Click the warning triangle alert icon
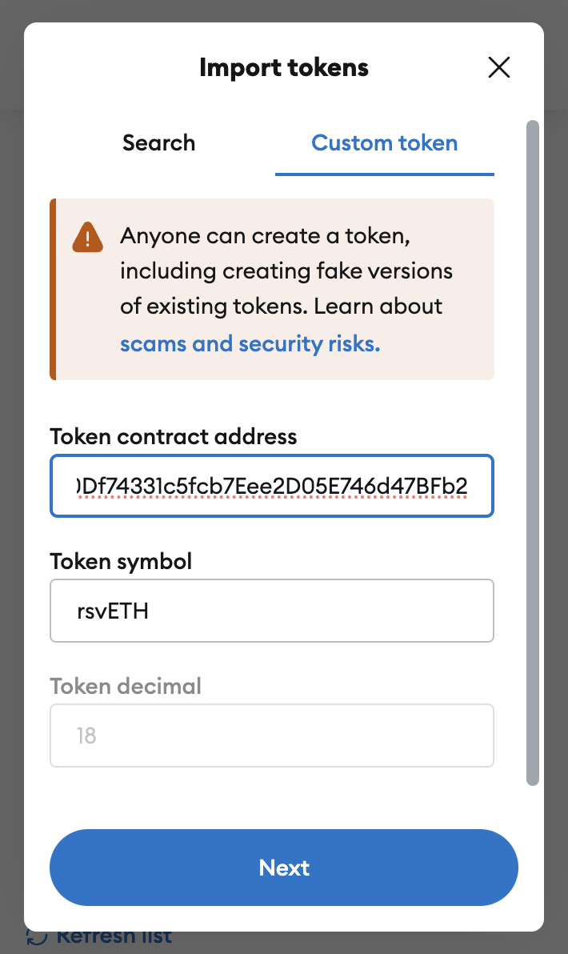This screenshot has width=568, height=954. (87, 238)
